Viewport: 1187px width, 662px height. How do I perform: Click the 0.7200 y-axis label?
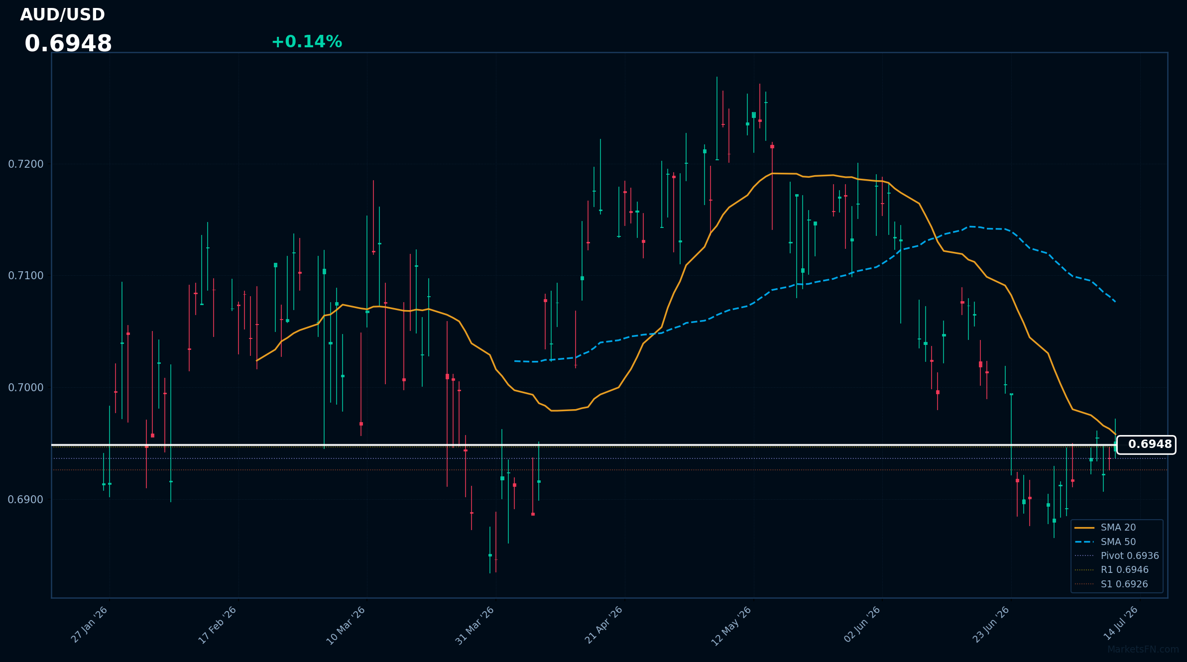(26, 164)
